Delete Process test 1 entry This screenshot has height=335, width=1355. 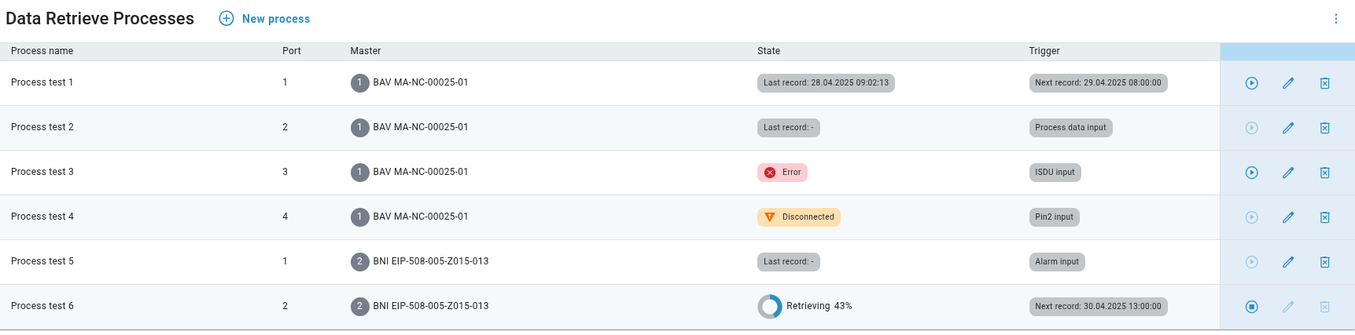1324,83
